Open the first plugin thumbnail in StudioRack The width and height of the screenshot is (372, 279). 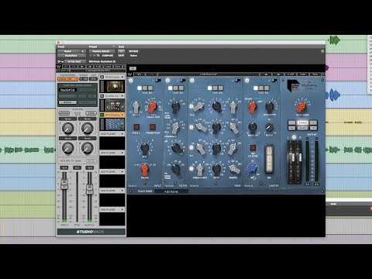(x=115, y=87)
